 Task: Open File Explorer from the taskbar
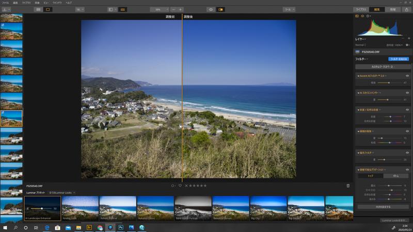(x=78, y=227)
